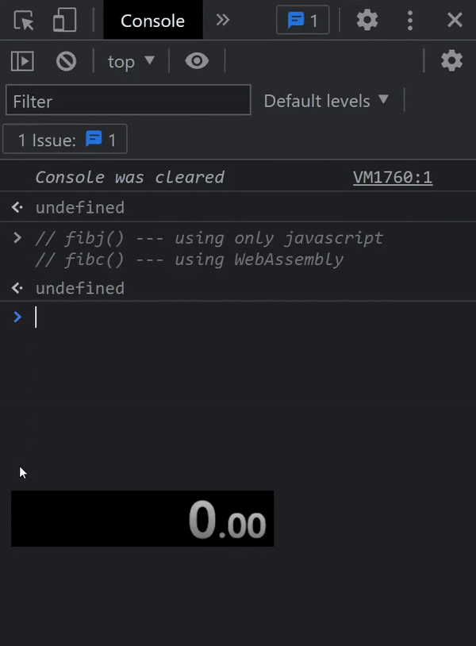The image size is (476, 646).
Task: Switch to the Console tab
Action: [x=152, y=21]
